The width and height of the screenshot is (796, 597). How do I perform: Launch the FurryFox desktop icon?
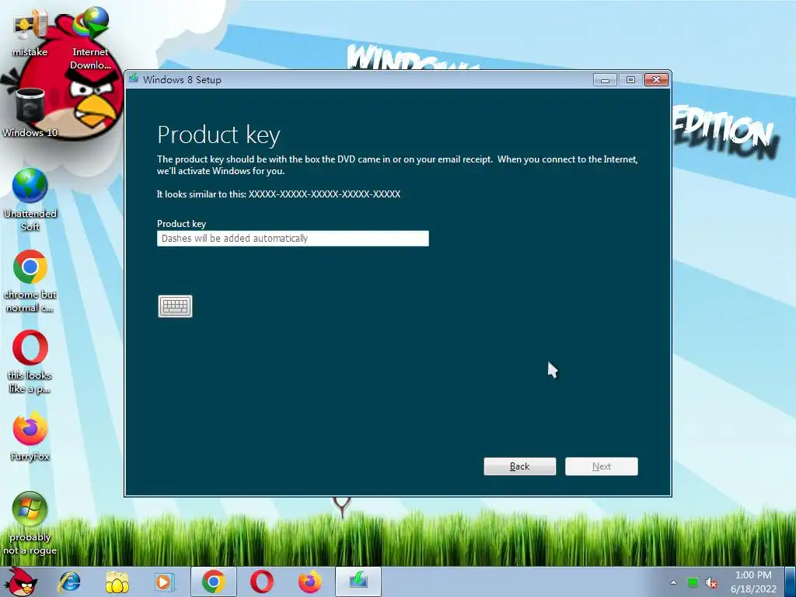30,437
